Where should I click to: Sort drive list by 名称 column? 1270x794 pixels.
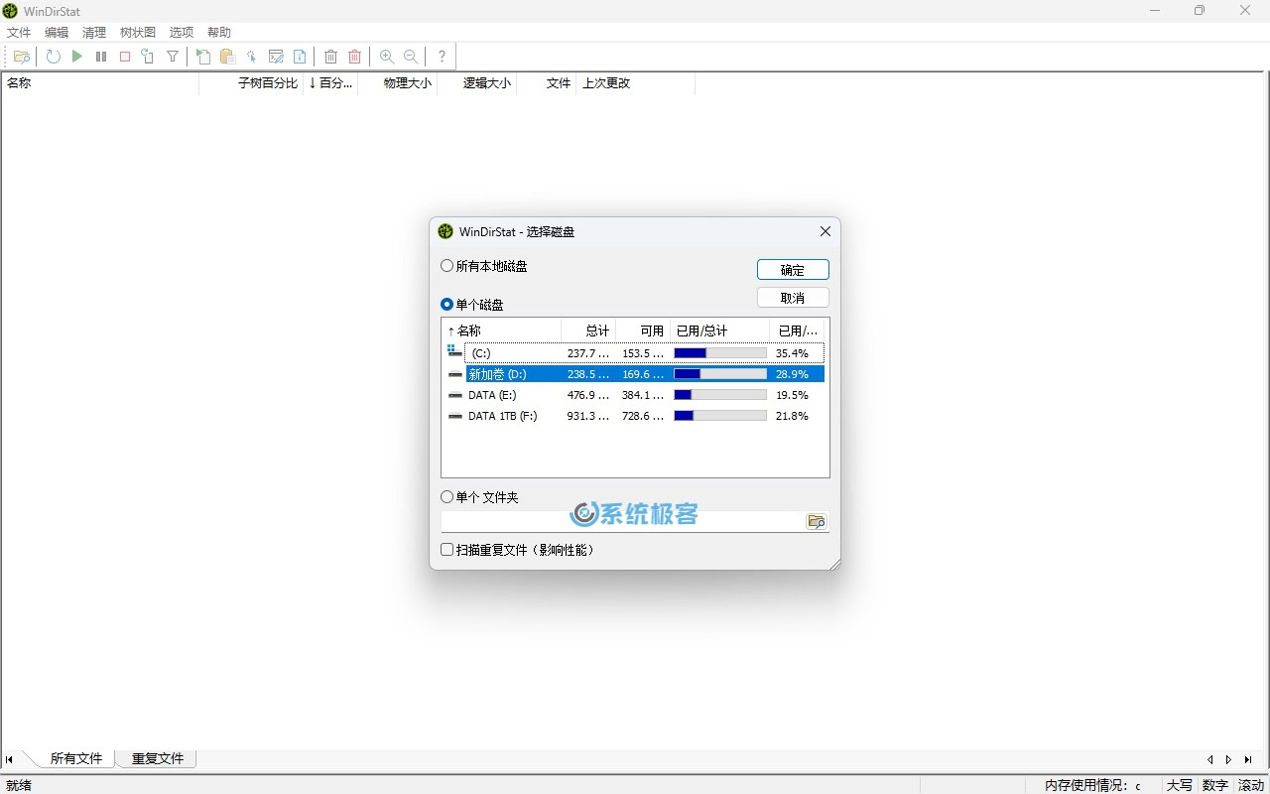coord(501,331)
